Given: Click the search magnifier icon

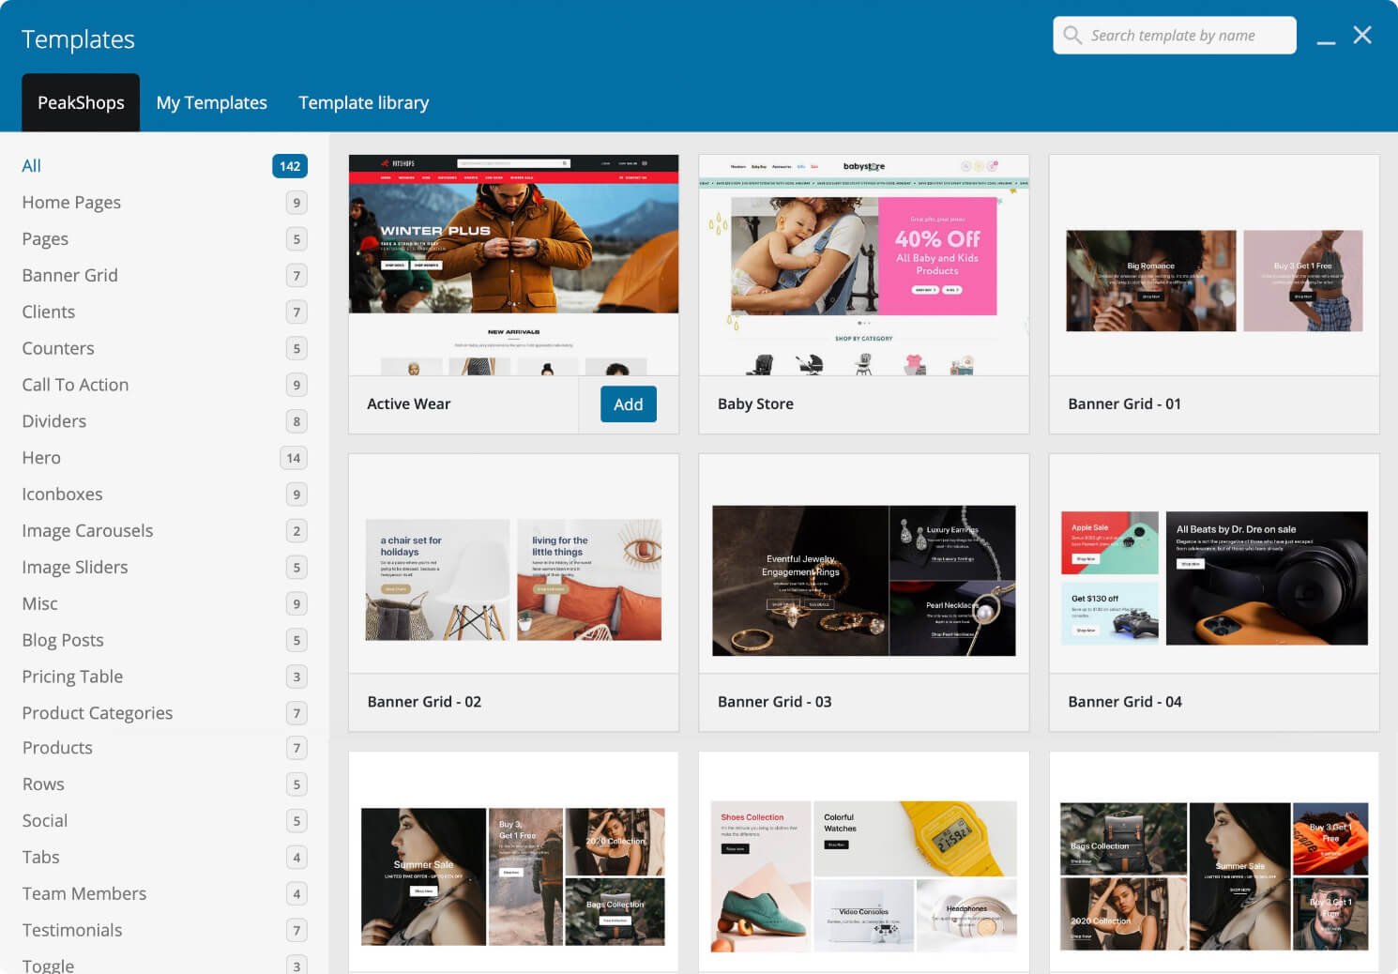Looking at the screenshot, I should pyautogui.click(x=1072, y=36).
